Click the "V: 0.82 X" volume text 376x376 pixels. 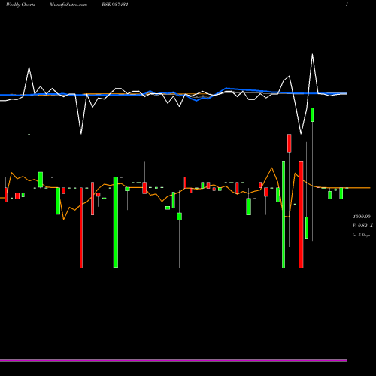pyautogui.click(x=362, y=226)
